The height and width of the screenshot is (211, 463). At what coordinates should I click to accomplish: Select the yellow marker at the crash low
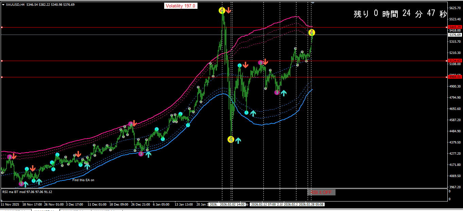[231, 139]
